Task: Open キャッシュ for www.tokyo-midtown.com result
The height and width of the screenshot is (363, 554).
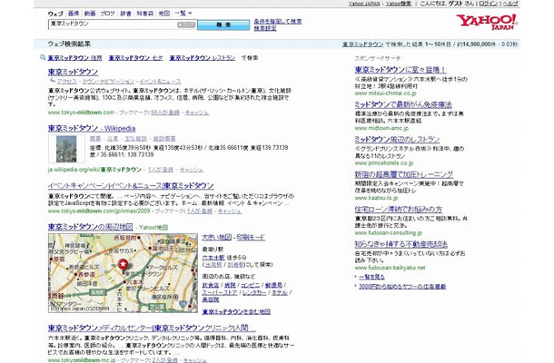Action: [x=197, y=113]
